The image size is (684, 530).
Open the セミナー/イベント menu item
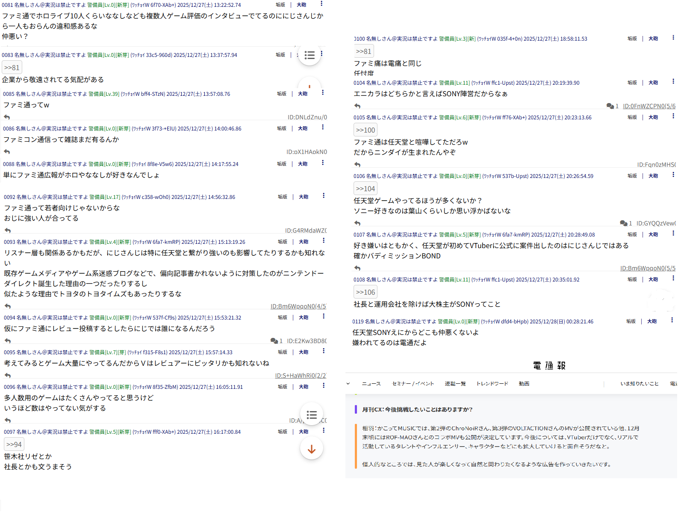coord(413,384)
